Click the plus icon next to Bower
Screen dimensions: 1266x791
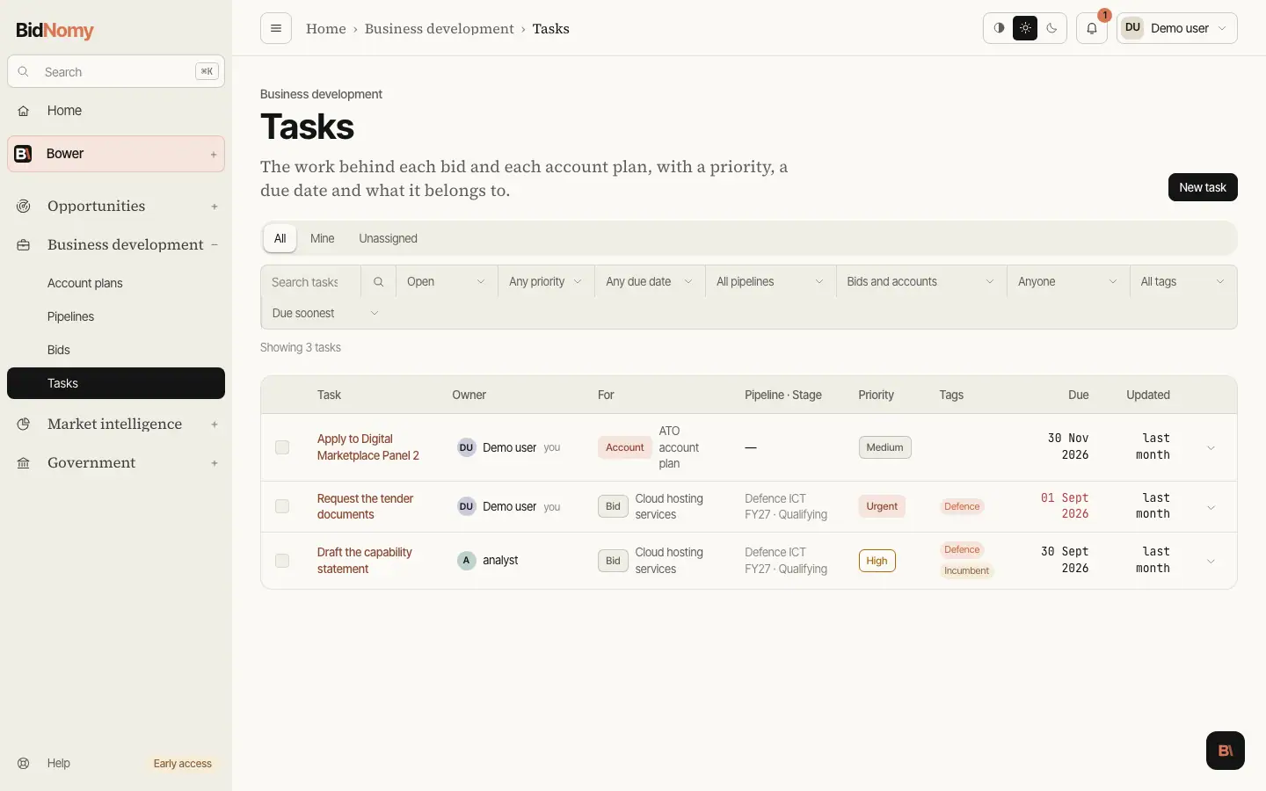(214, 155)
